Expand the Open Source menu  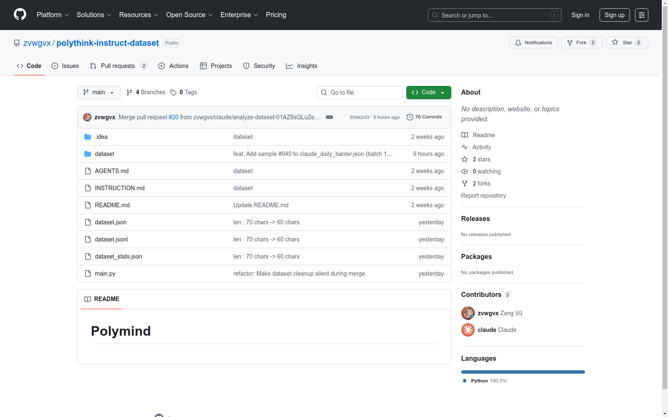pos(190,15)
